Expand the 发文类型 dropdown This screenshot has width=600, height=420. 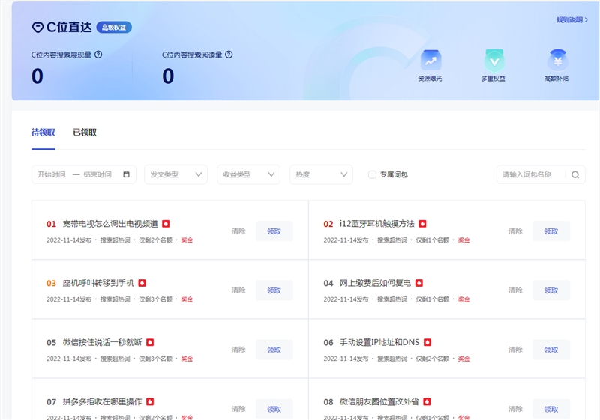(x=175, y=174)
